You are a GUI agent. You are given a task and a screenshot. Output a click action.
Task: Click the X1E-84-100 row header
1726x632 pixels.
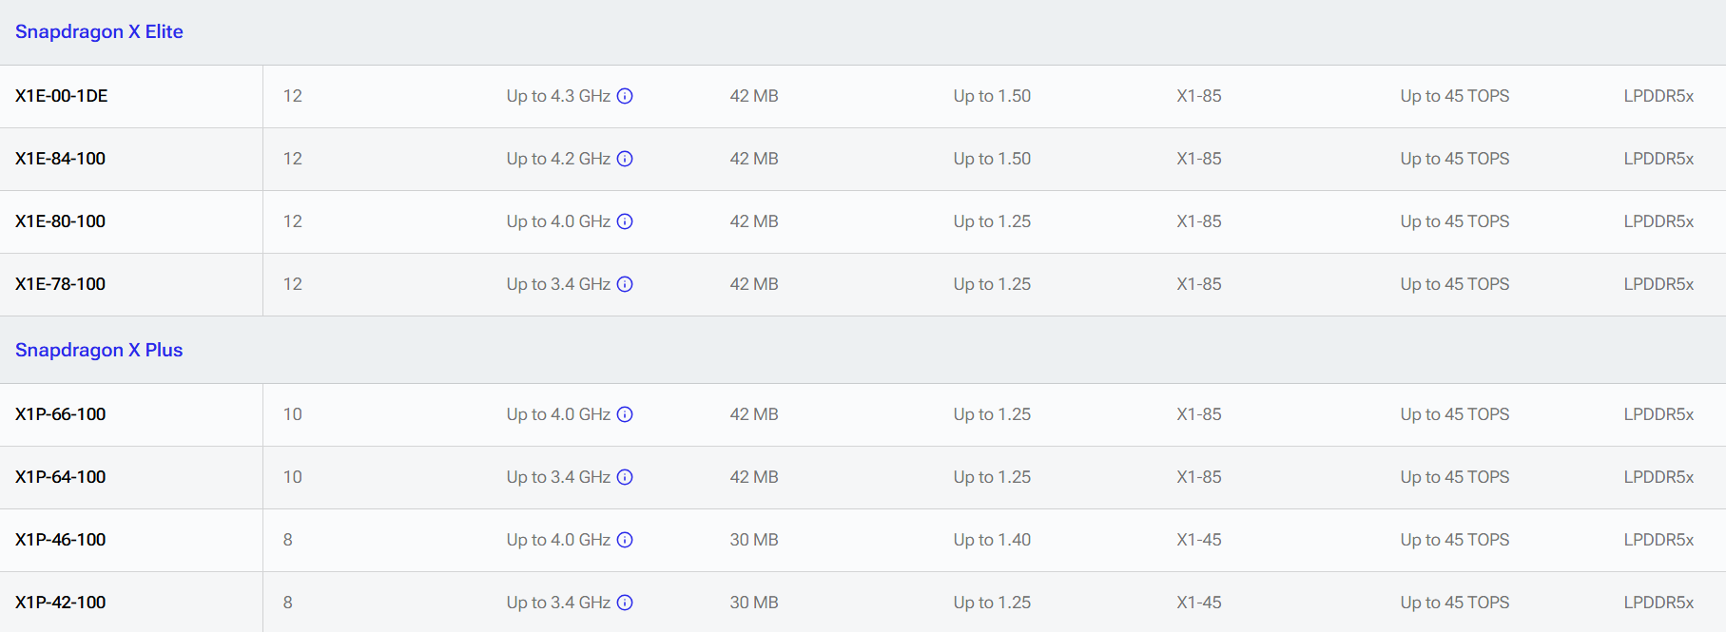61,159
